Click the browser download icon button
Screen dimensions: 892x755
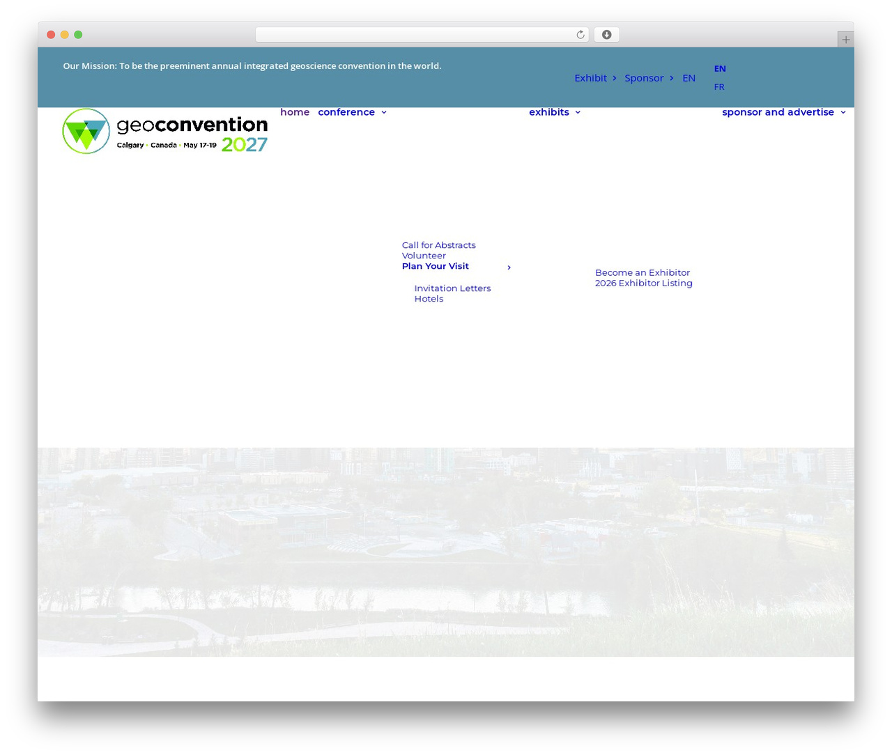(x=606, y=35)
